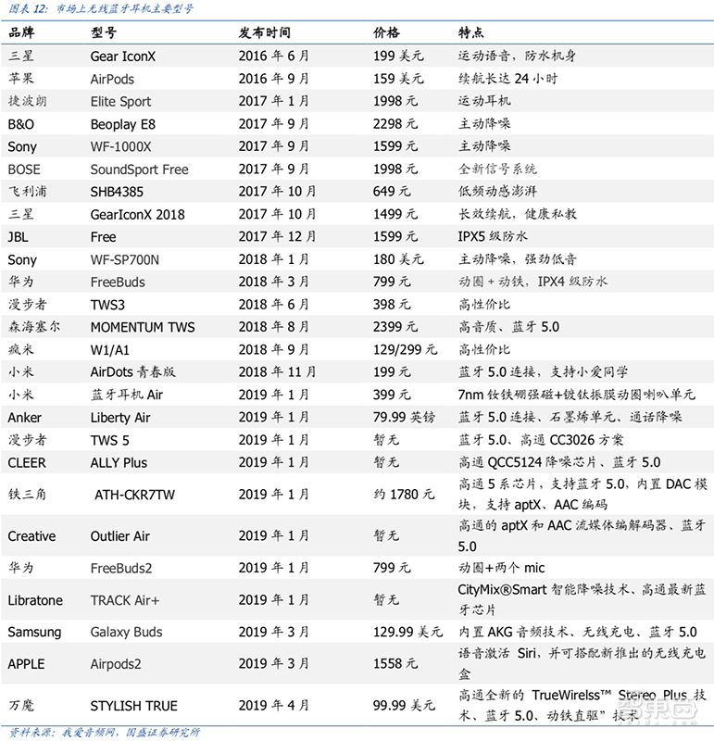Select the 森海塞尔 brand cell
Viewport: 714px width, 741px height.
[x=34, y=327]
